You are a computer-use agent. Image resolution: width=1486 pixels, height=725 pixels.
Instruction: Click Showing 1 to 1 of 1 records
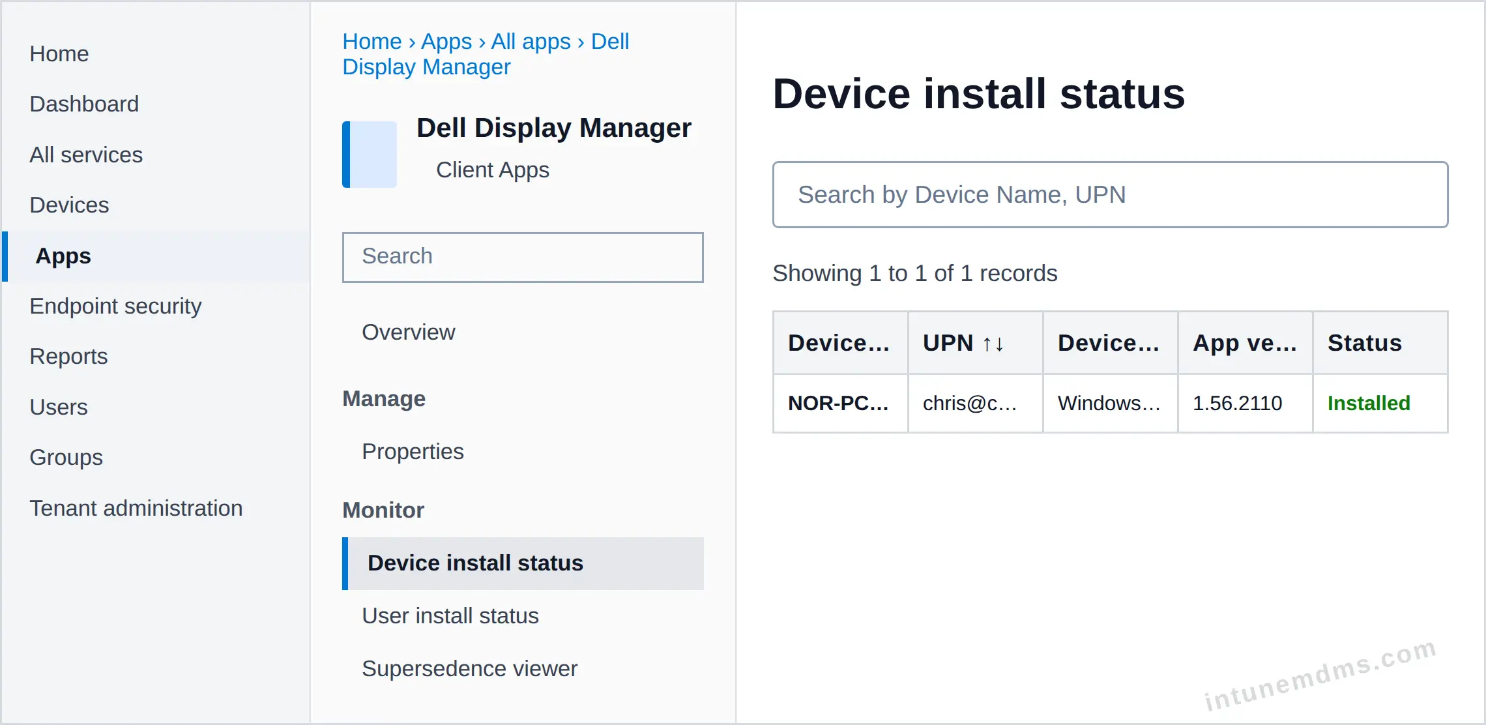(x=915, y=273)
